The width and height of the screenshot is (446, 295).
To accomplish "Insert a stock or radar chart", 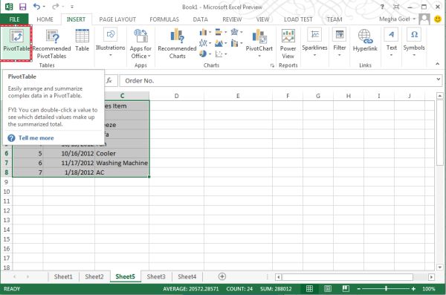I will point(236,32).
